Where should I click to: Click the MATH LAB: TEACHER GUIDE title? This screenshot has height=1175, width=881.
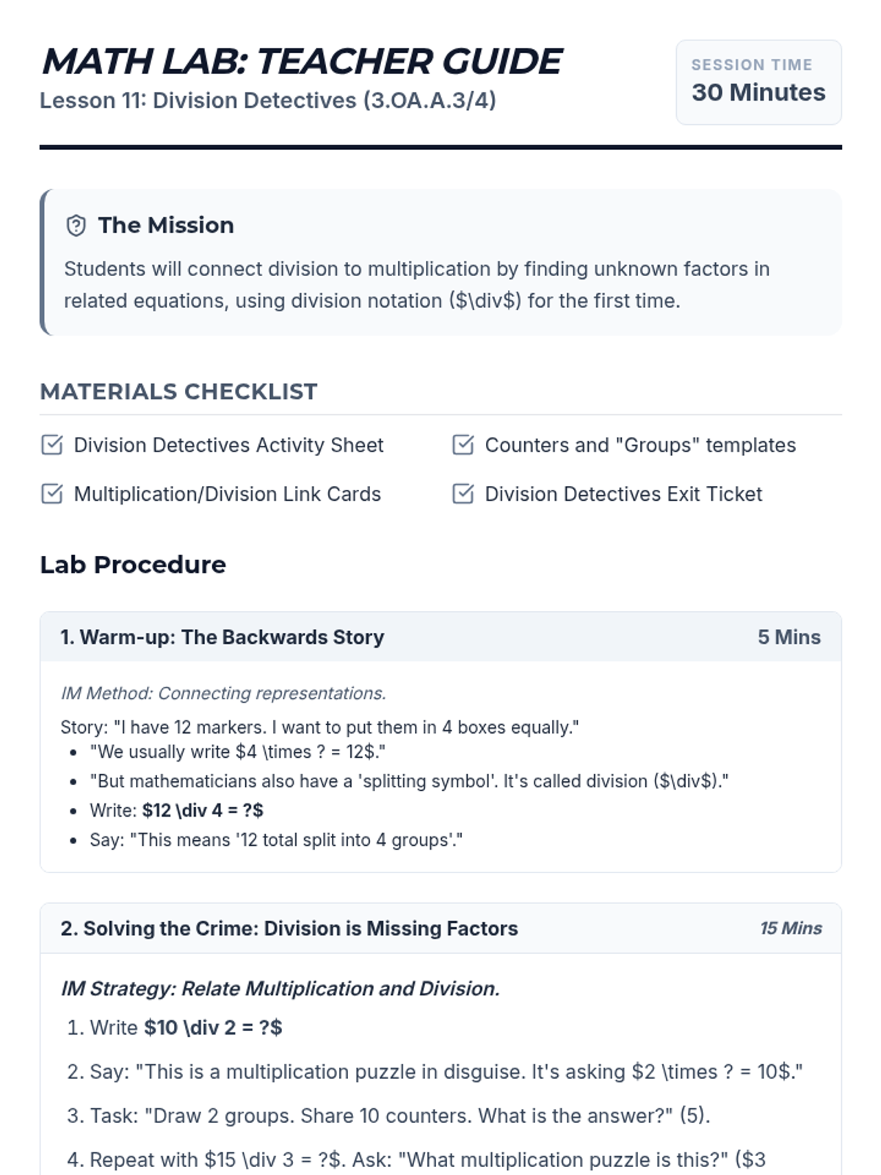pyautogui.click(x=302, y=61)
